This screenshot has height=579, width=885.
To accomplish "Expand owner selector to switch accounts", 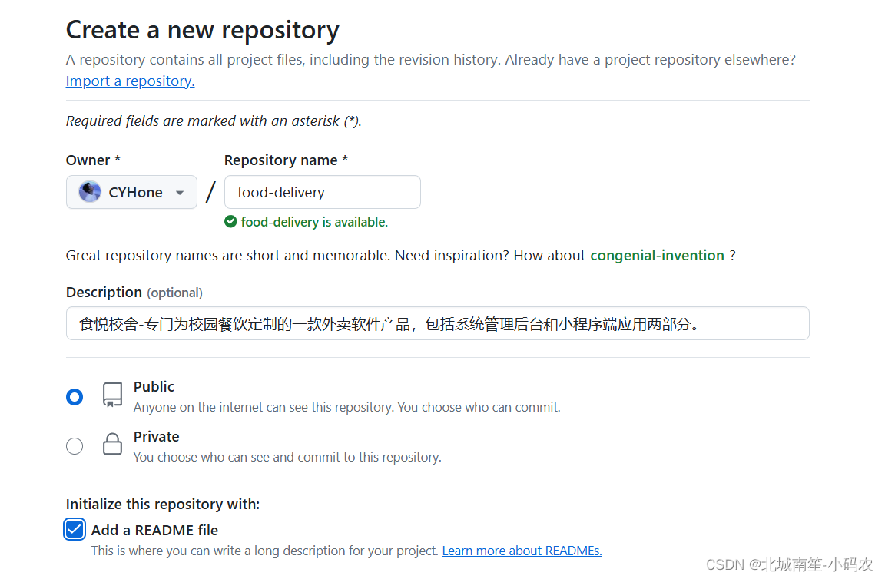I will click(131, 192).
